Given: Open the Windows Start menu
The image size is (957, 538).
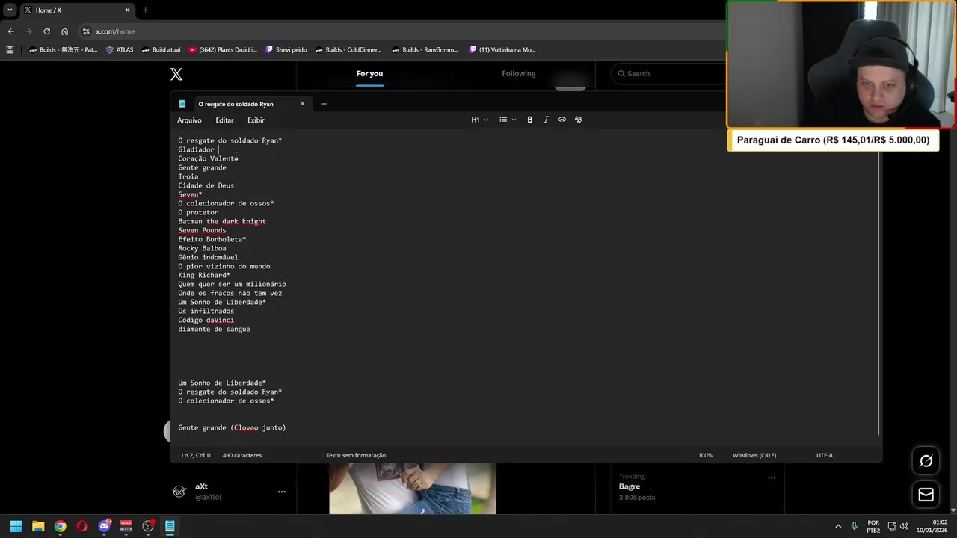Looking at the screenshot, I should click(16, 526).
